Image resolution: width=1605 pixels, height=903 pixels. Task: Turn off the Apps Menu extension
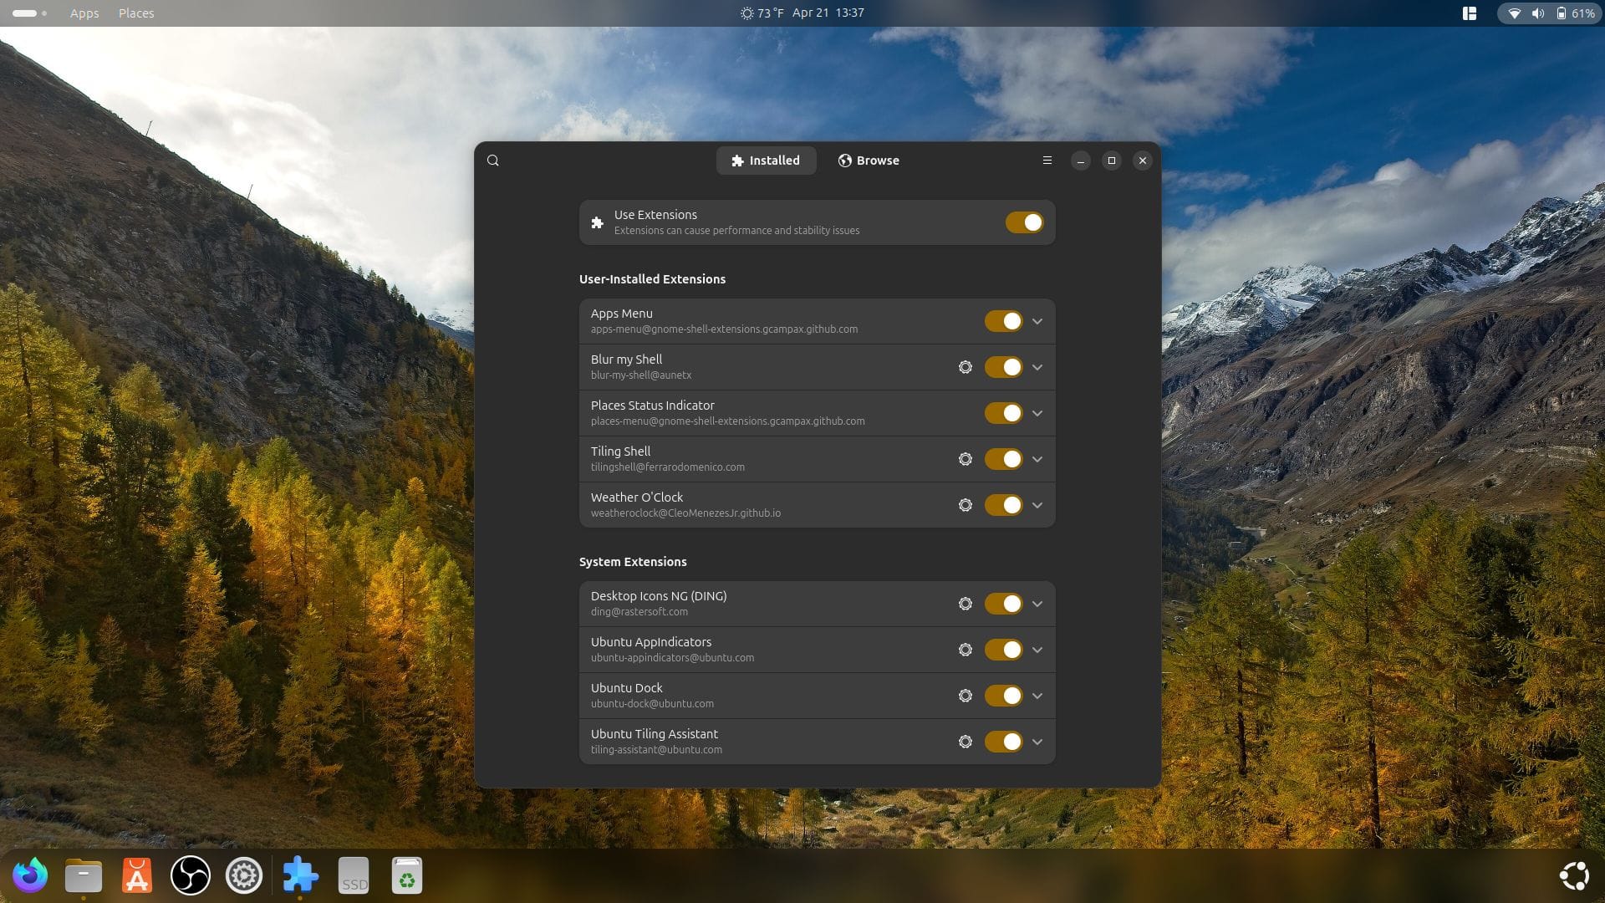[1003, 321]
